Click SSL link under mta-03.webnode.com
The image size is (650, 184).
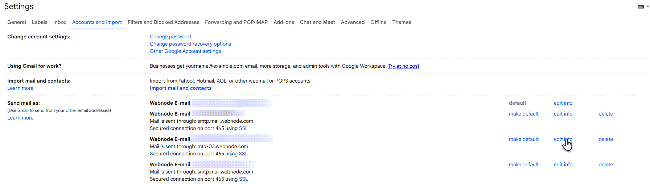tap(243, 154)
